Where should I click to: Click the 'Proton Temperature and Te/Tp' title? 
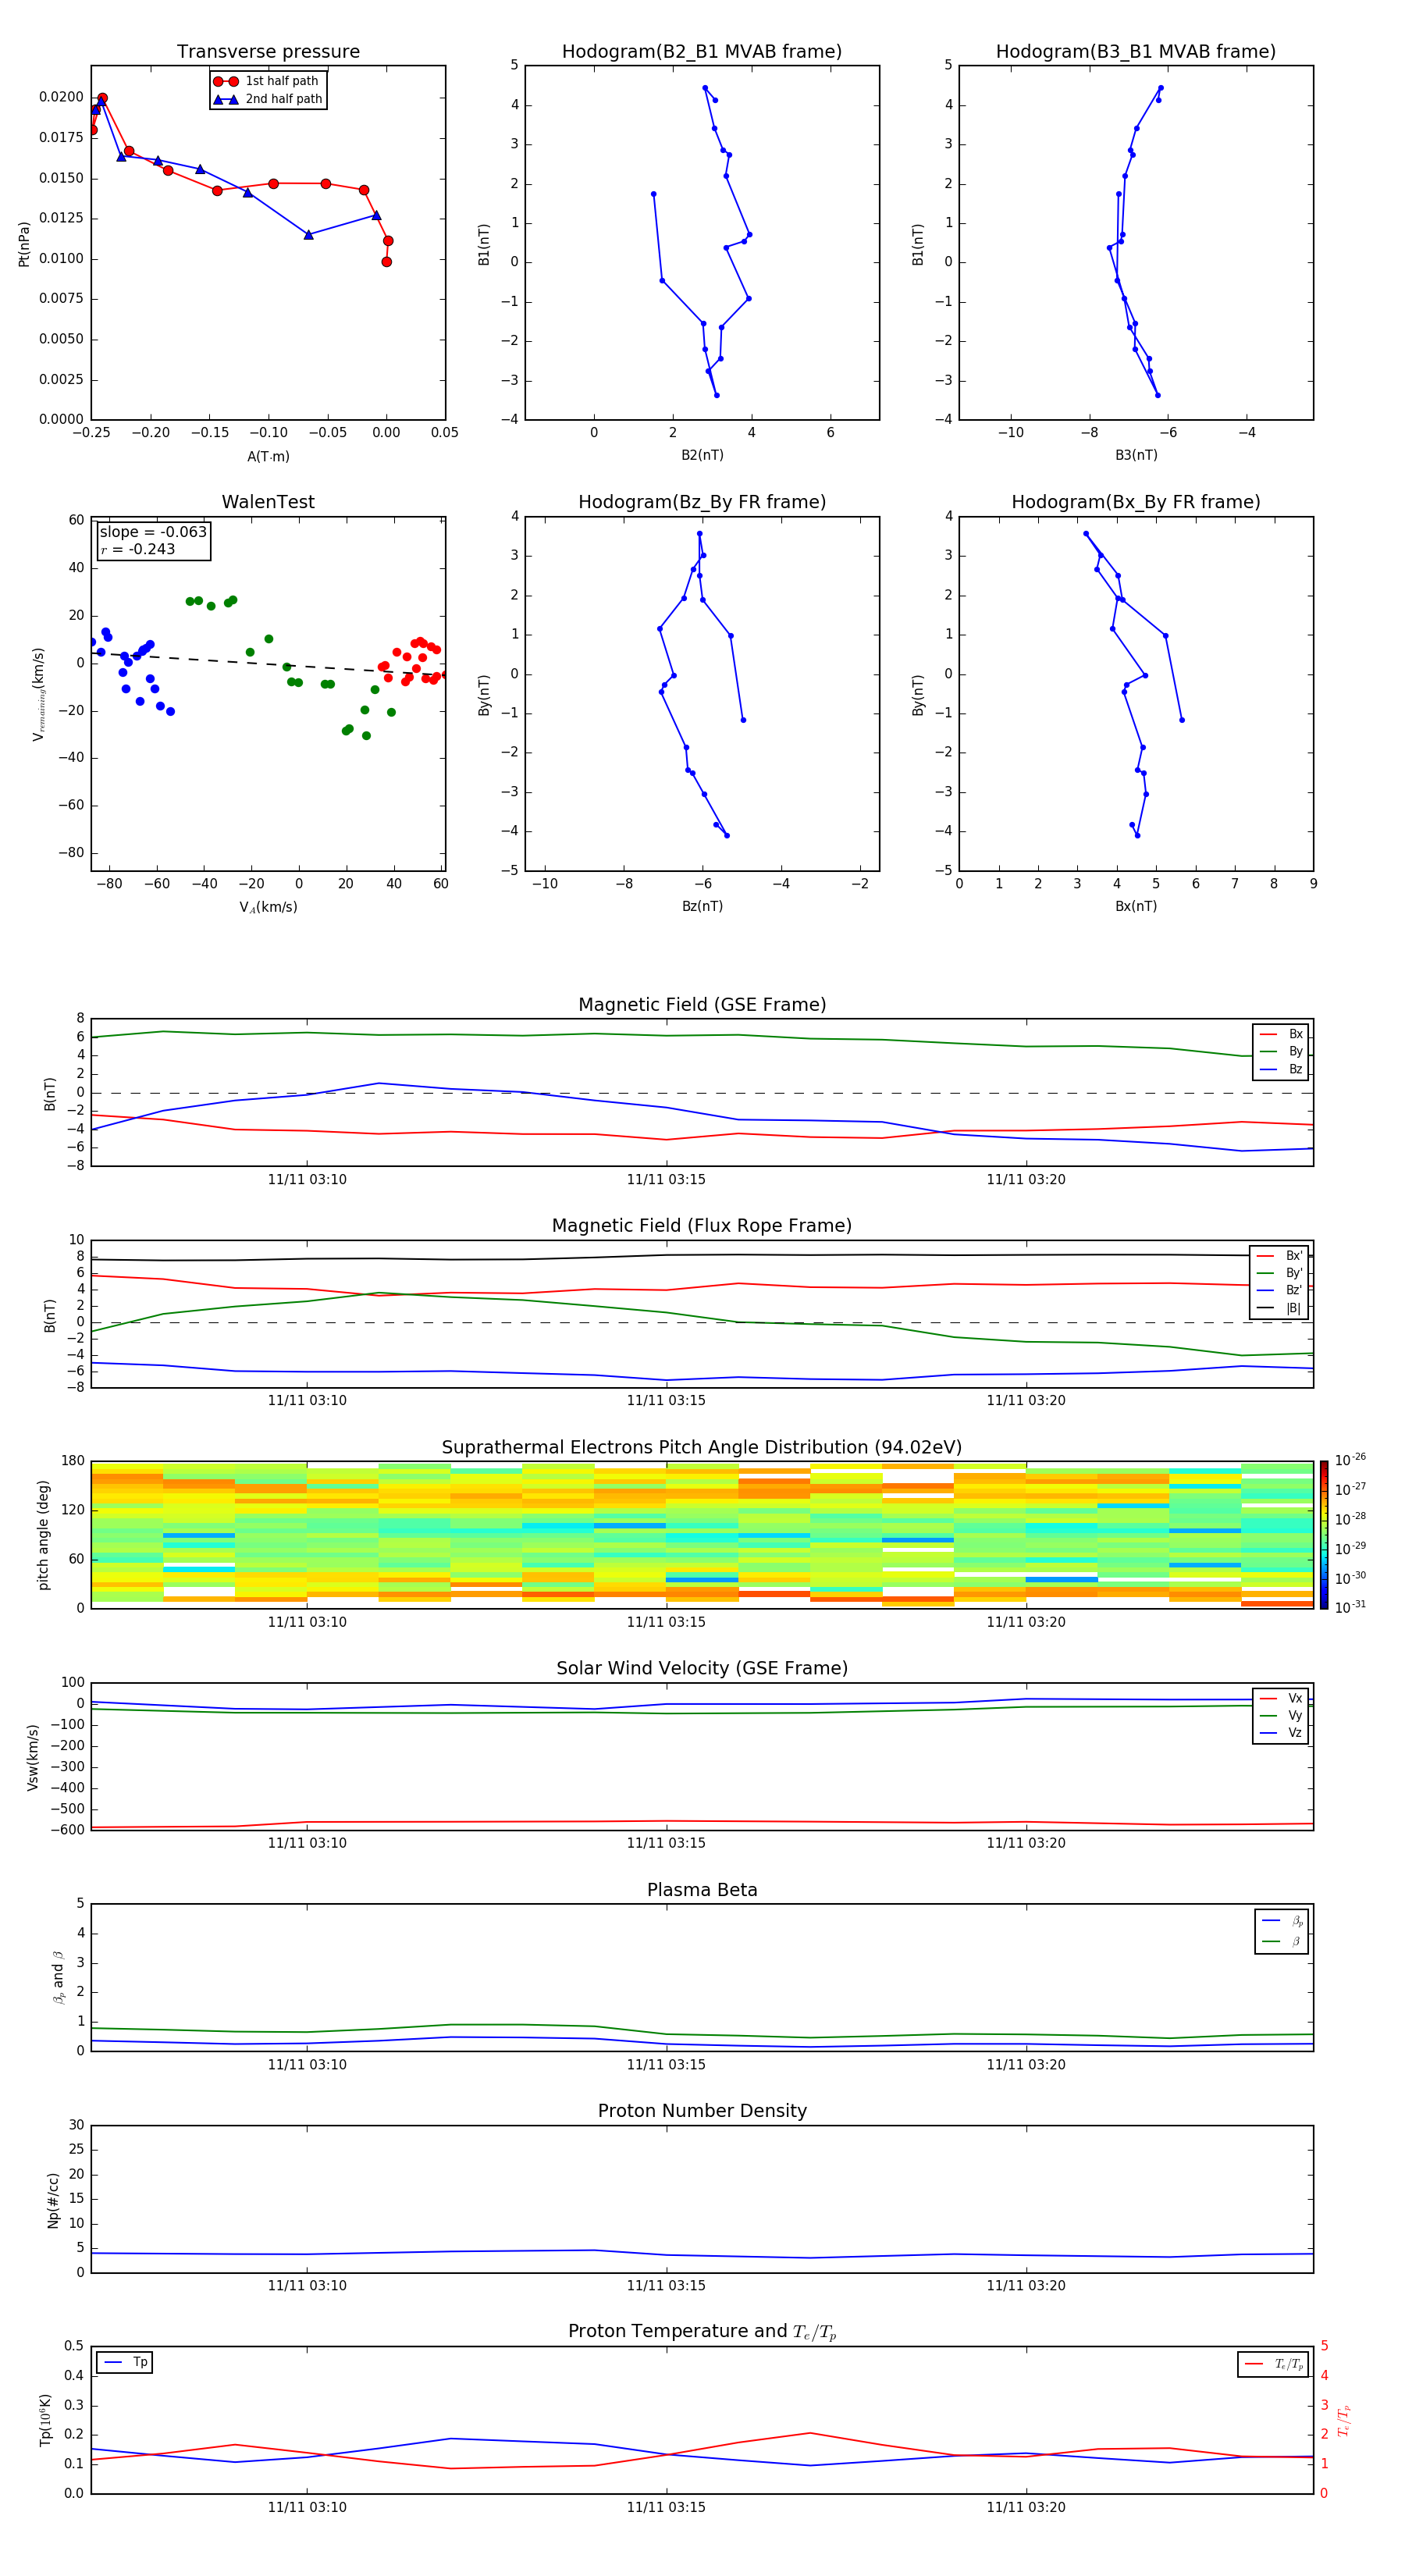coord(702,2332)
